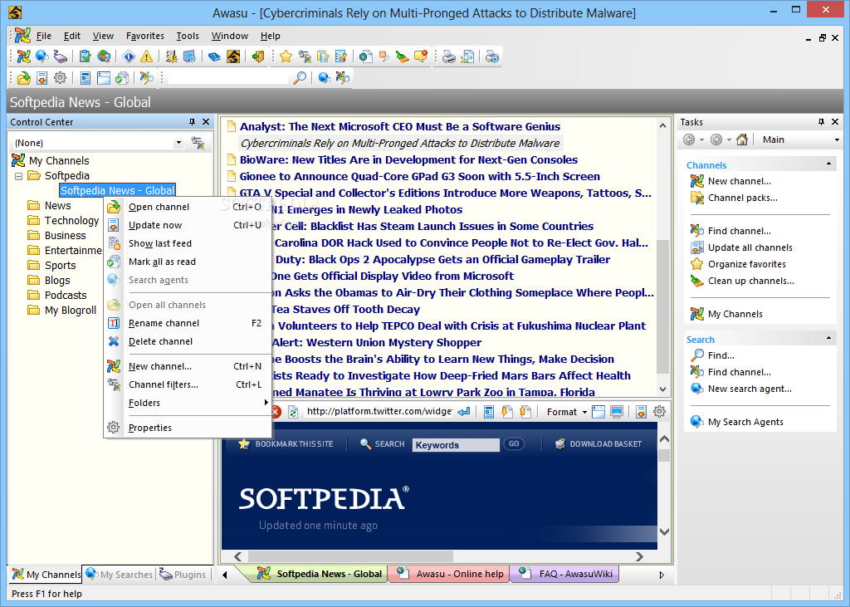Click the Awasu orange home icon in the toolbar
850x607 pixels.
(x=233, y=56)
